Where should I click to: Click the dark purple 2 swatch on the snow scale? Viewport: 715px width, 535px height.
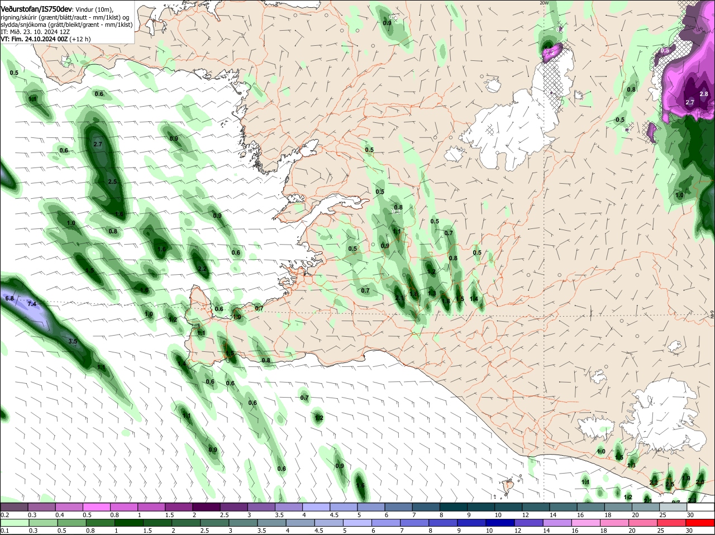pos(207,507)
